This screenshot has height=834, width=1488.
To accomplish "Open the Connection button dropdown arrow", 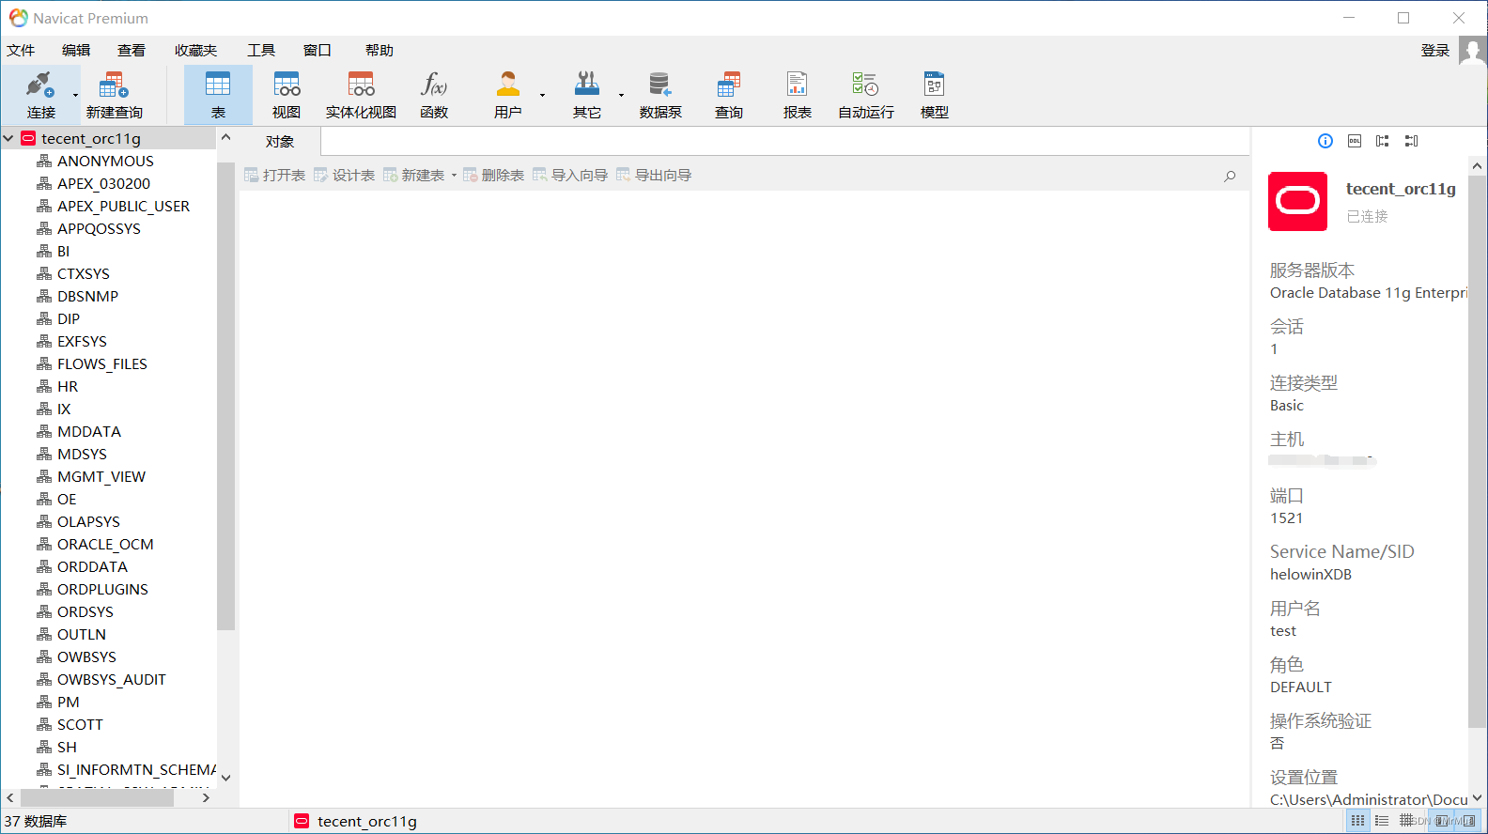I will (x=75, y=95).
